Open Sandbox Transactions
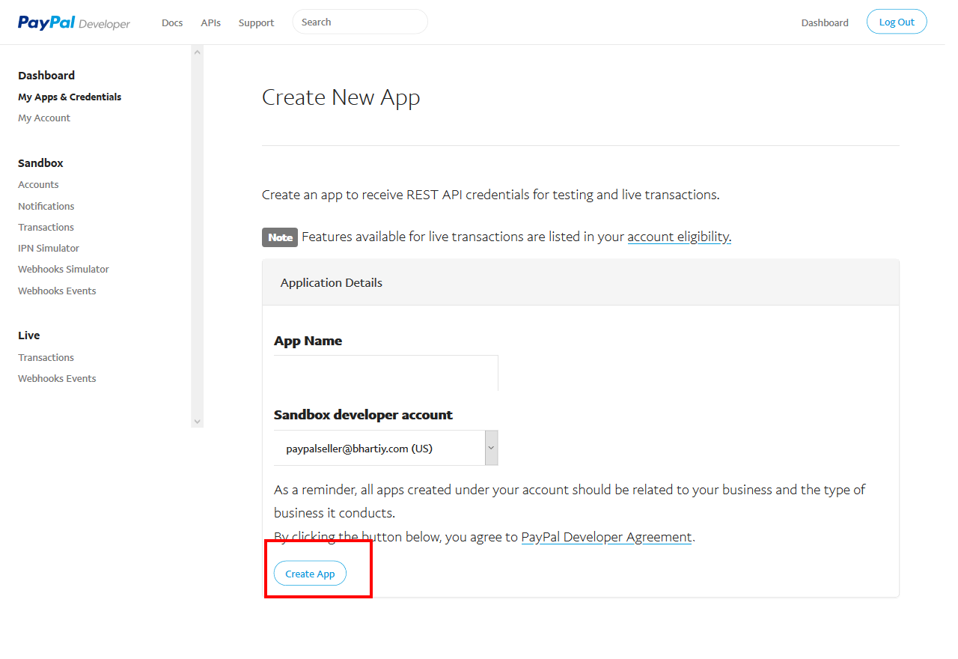The width and height of the screenshot is (958, 659). (x=46, y=227)
